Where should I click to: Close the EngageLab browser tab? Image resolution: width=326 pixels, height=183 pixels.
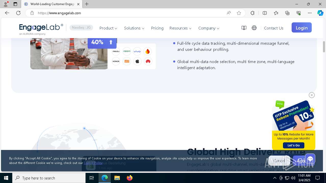pos(78,4)
